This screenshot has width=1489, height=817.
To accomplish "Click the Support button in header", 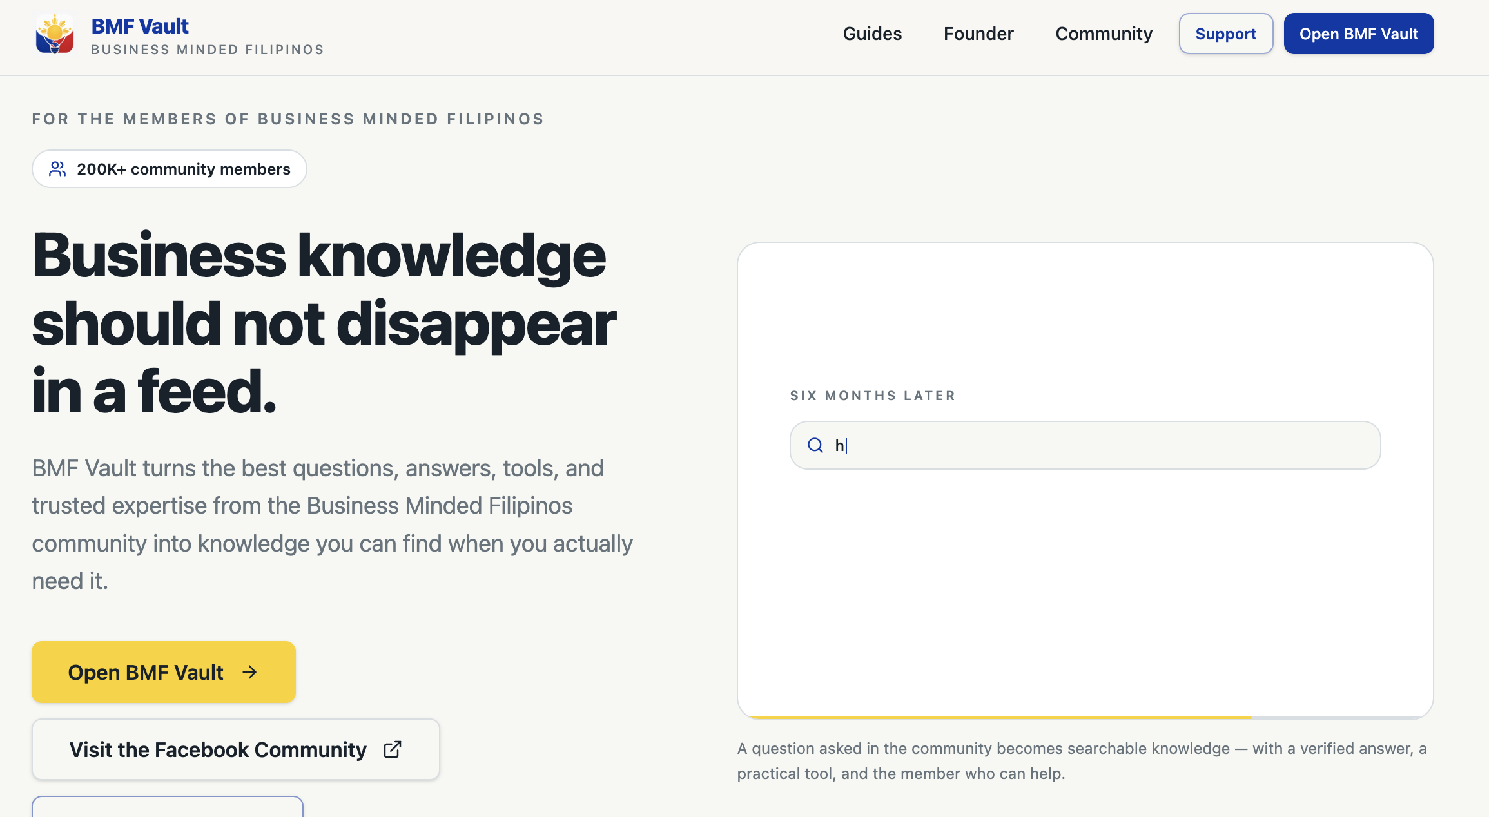I will click(x=1226, y=34).
